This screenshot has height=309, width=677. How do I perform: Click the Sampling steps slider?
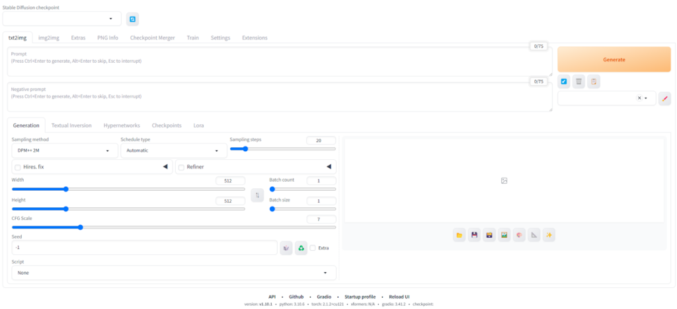point(283,149)
